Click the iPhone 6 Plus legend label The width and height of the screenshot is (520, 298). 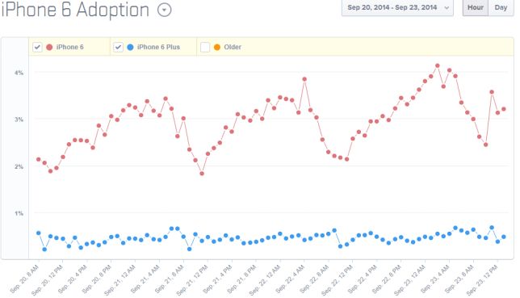158,47
